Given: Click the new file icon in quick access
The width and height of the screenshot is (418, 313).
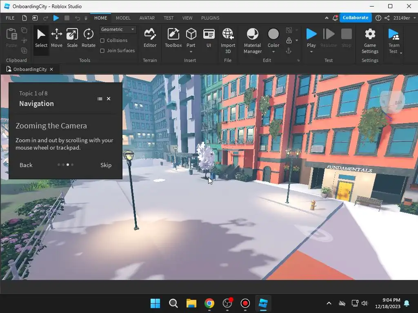Looking at the screenshot, I should (x=24, y=18).
